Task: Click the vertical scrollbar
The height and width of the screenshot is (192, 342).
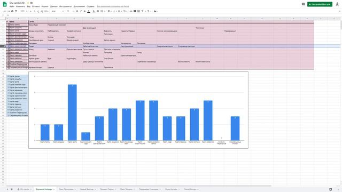Action: pos(341,25)
